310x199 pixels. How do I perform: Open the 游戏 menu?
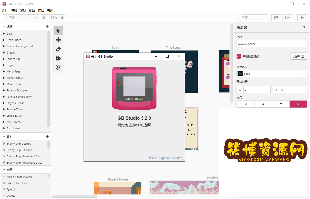pyautogui.click(x=23, y=11)
